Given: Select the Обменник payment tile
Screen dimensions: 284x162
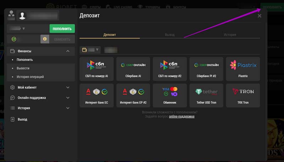Looking at the screenshot, I should point(170,95).
